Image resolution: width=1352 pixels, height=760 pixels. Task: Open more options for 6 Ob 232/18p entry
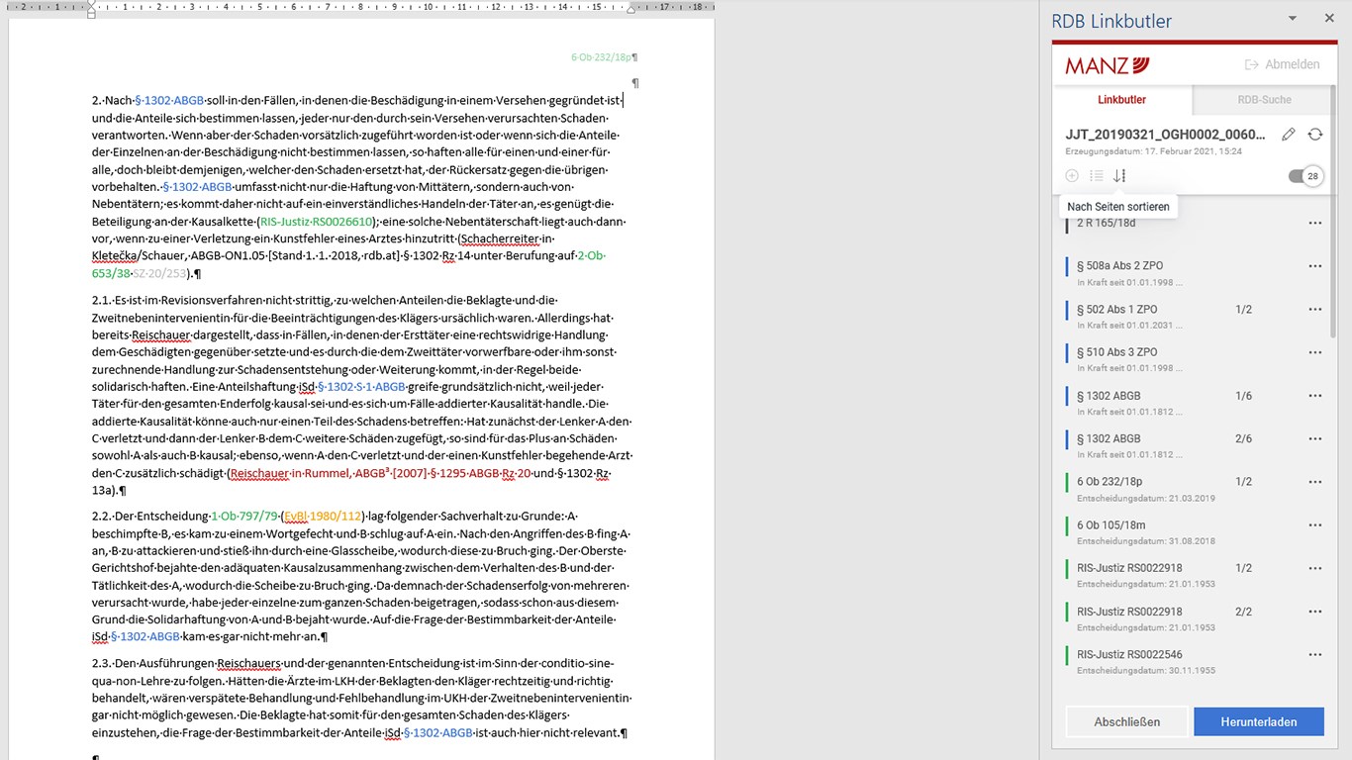point(1314,482)
